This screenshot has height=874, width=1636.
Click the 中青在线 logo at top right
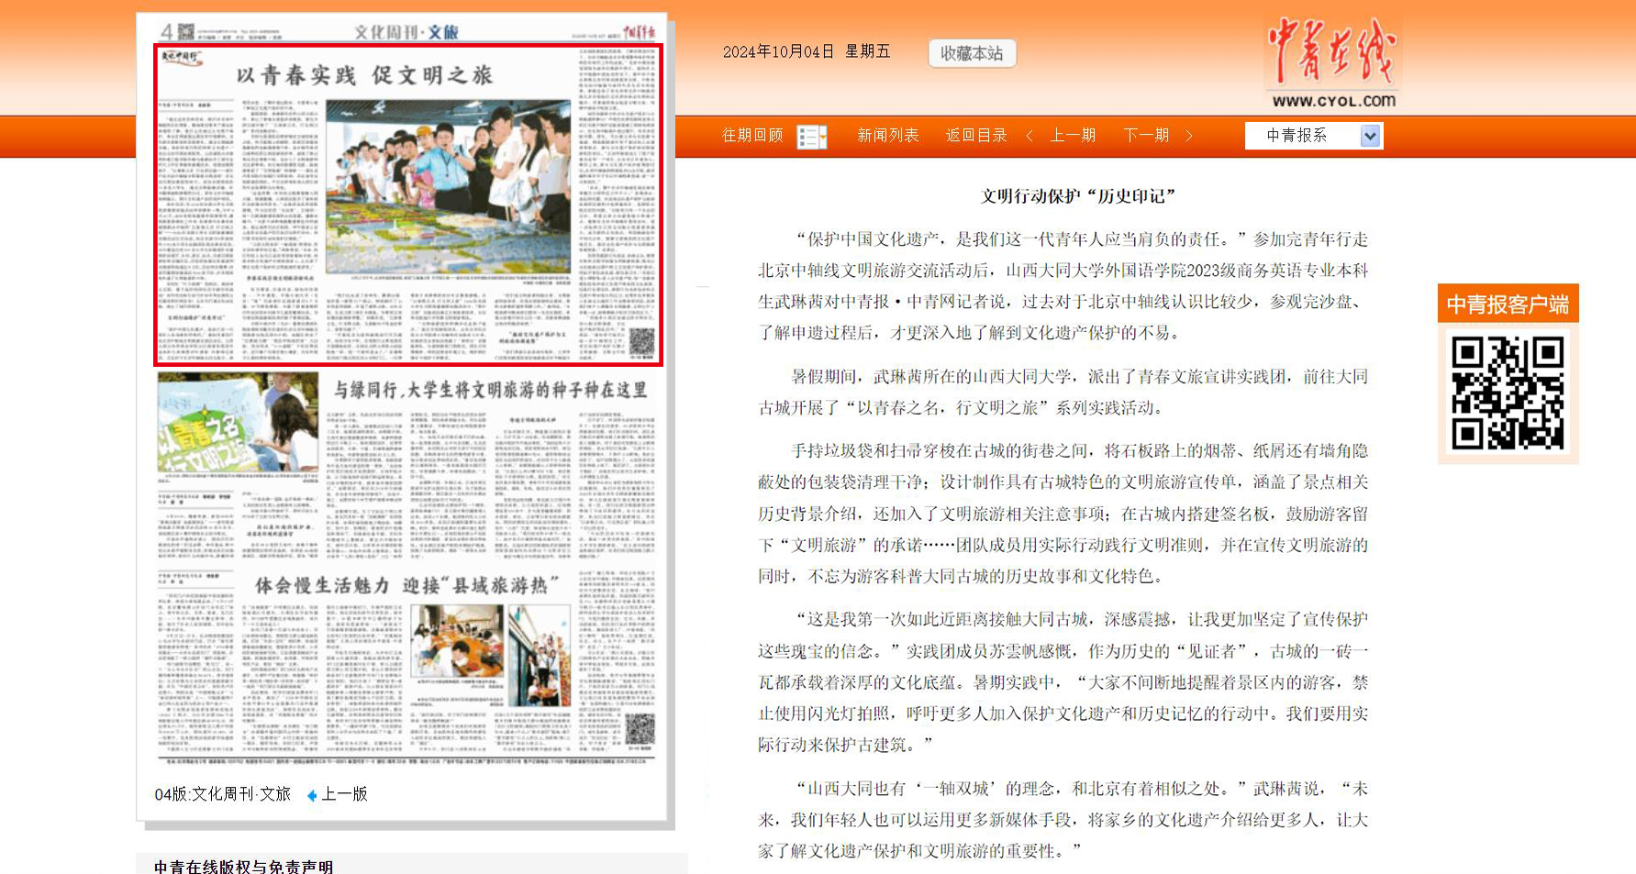(1331, 61)
